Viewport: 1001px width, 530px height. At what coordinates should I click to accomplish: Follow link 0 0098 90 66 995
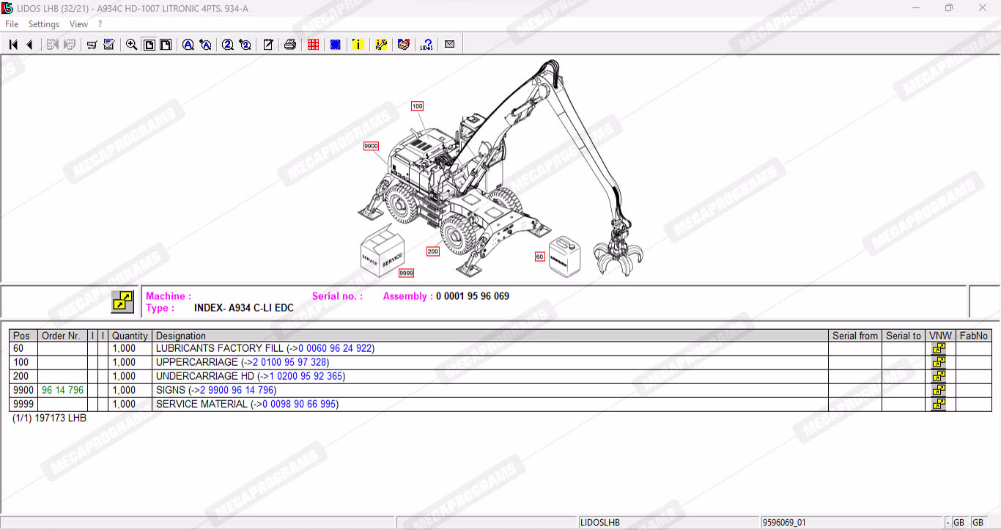299,404
